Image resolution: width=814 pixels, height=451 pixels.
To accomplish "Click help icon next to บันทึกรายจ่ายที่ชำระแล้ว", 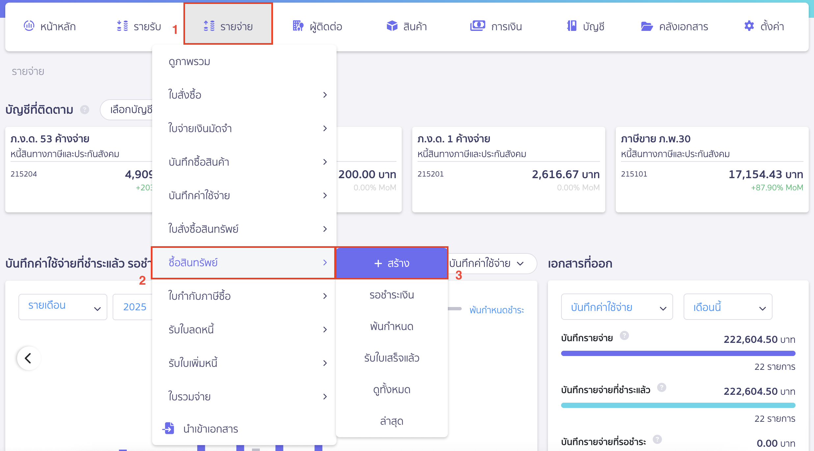I will [662, 388].
